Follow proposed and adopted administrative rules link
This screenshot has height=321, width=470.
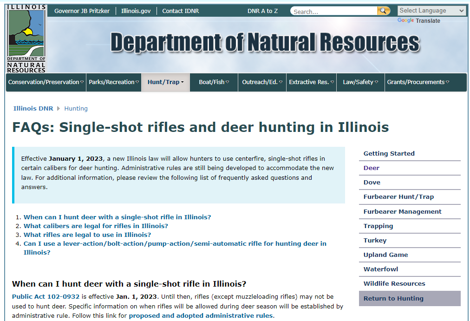201,316
